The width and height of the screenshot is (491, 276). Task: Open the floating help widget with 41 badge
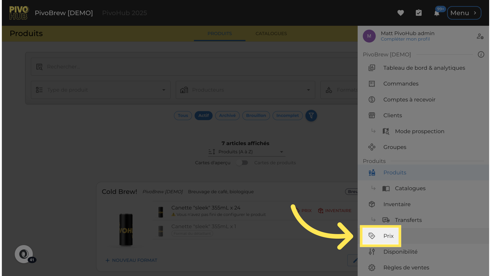(24, 254)
